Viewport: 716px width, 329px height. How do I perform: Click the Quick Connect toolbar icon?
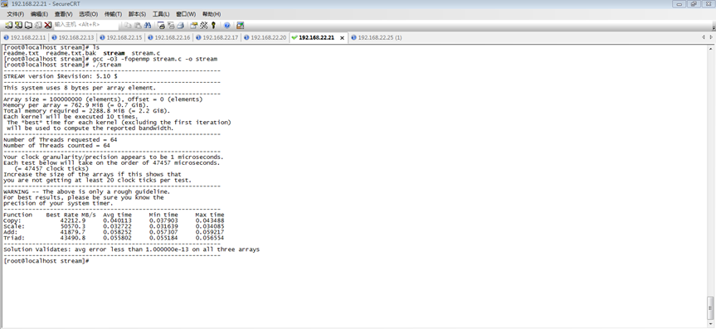(x=18, y=25)
